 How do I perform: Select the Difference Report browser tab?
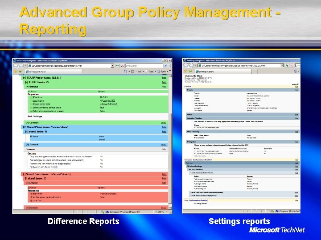click(x=53, y=72)
